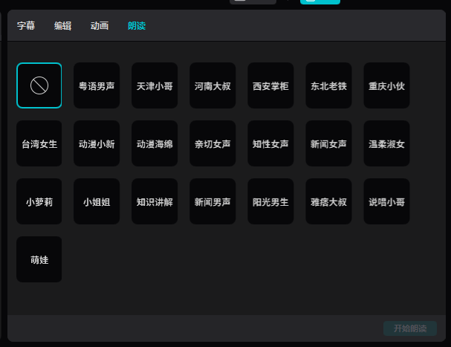The height and width of the screenshot is (347, 451).
Task: Go to the 动画 tab
Action: coord(100,25)
